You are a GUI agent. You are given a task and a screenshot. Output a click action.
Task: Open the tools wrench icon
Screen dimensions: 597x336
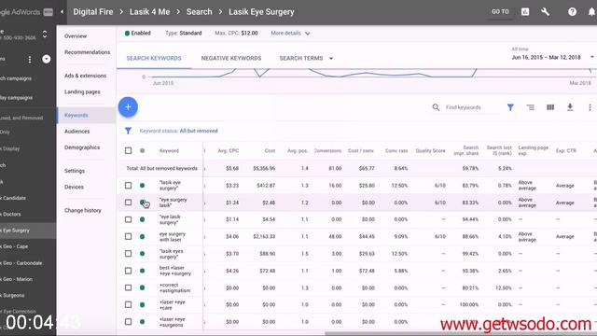(x=545, y=12)
